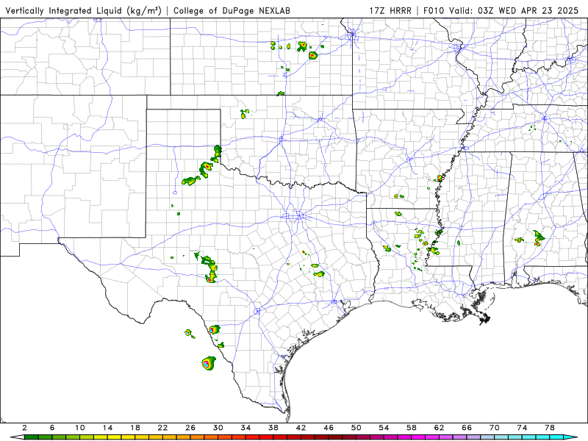Click the 'F010 Valid: 03Z WED APR 23 2025' text
Image resolution: width=588 pixels, height=441 pixels.
coord(501,11)
